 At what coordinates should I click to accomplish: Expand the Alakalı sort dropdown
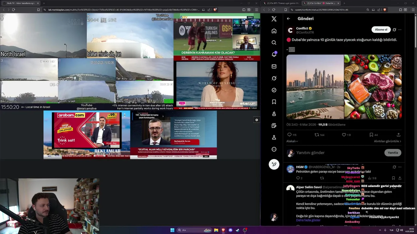click(x=292, y=141)
